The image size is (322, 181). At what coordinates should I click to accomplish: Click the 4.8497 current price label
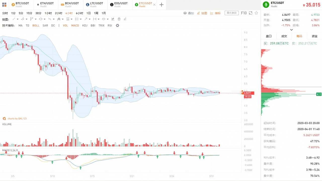pyautogui.click(x=249, y=93)
